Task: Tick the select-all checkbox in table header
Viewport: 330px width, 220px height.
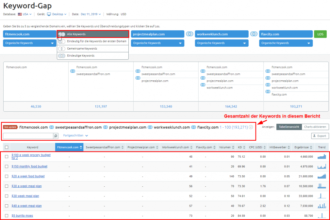Action: (x=7, y=147)
